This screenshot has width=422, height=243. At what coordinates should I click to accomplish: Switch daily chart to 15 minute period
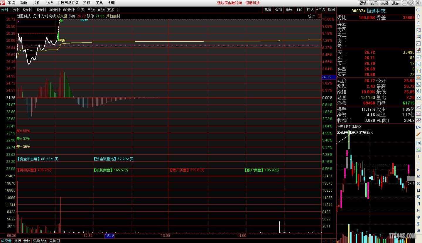[418, 170]
